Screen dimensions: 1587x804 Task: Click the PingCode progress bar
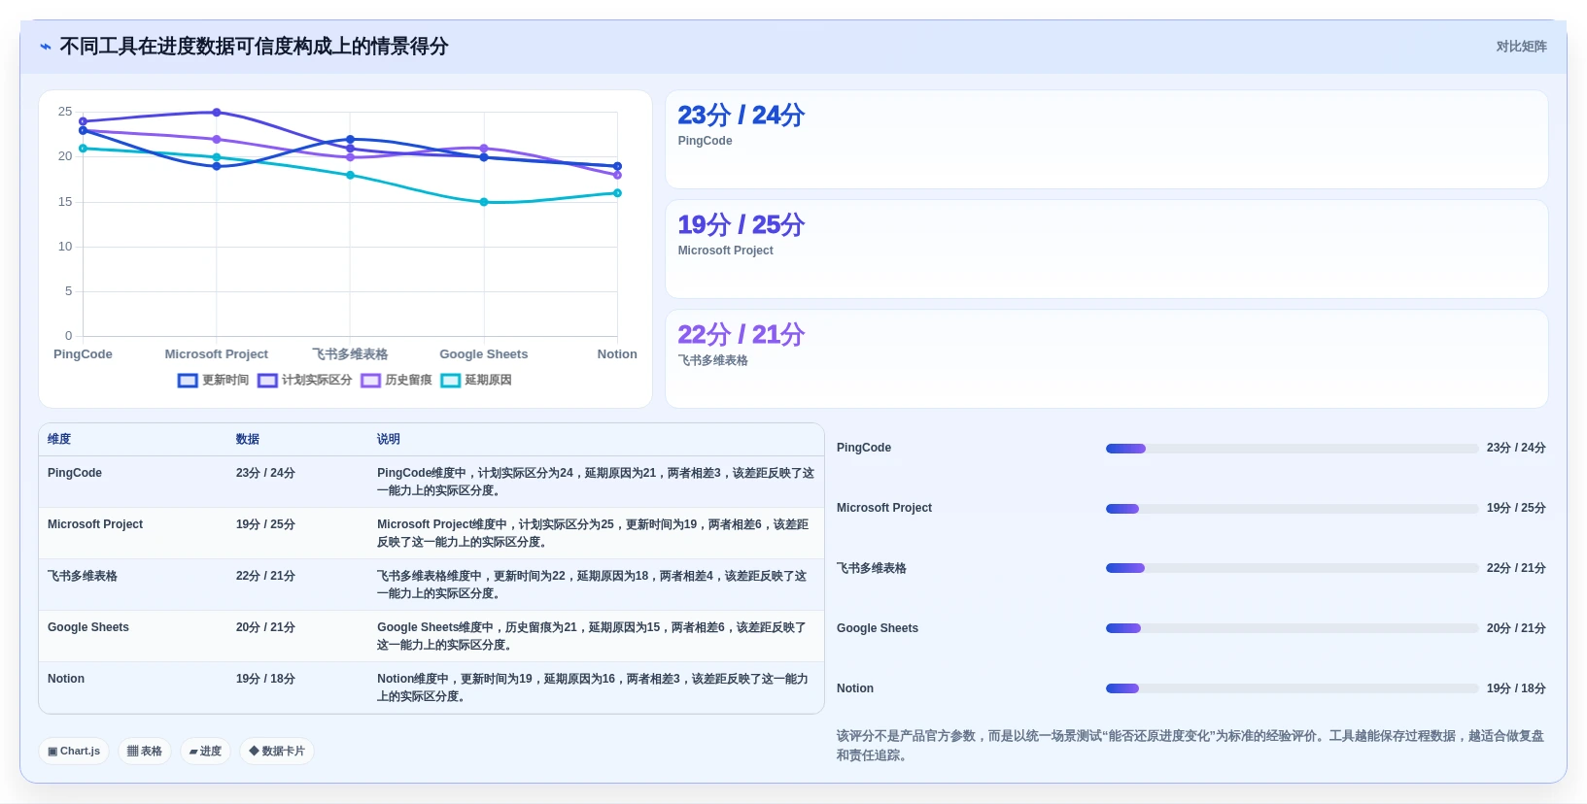[x=1292, y=449]
